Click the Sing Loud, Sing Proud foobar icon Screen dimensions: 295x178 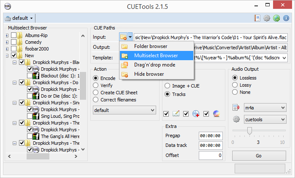click(x=36, y=116)
